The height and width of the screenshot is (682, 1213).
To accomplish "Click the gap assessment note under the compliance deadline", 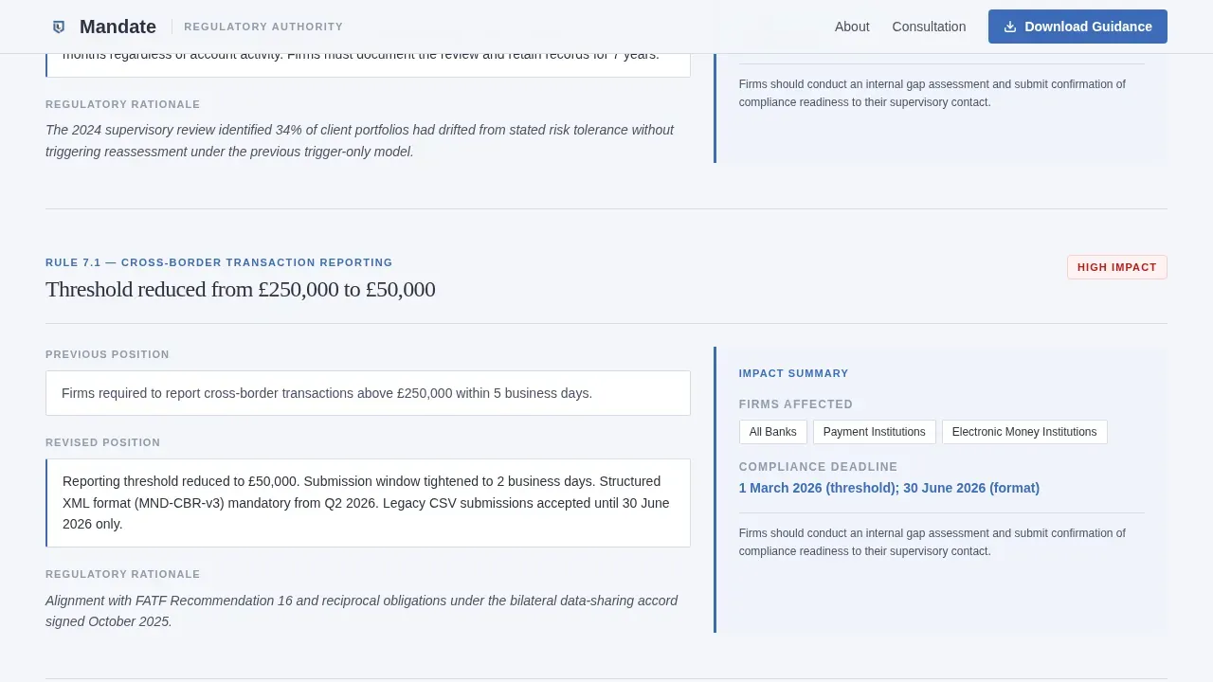I will [x=932, y=542].
